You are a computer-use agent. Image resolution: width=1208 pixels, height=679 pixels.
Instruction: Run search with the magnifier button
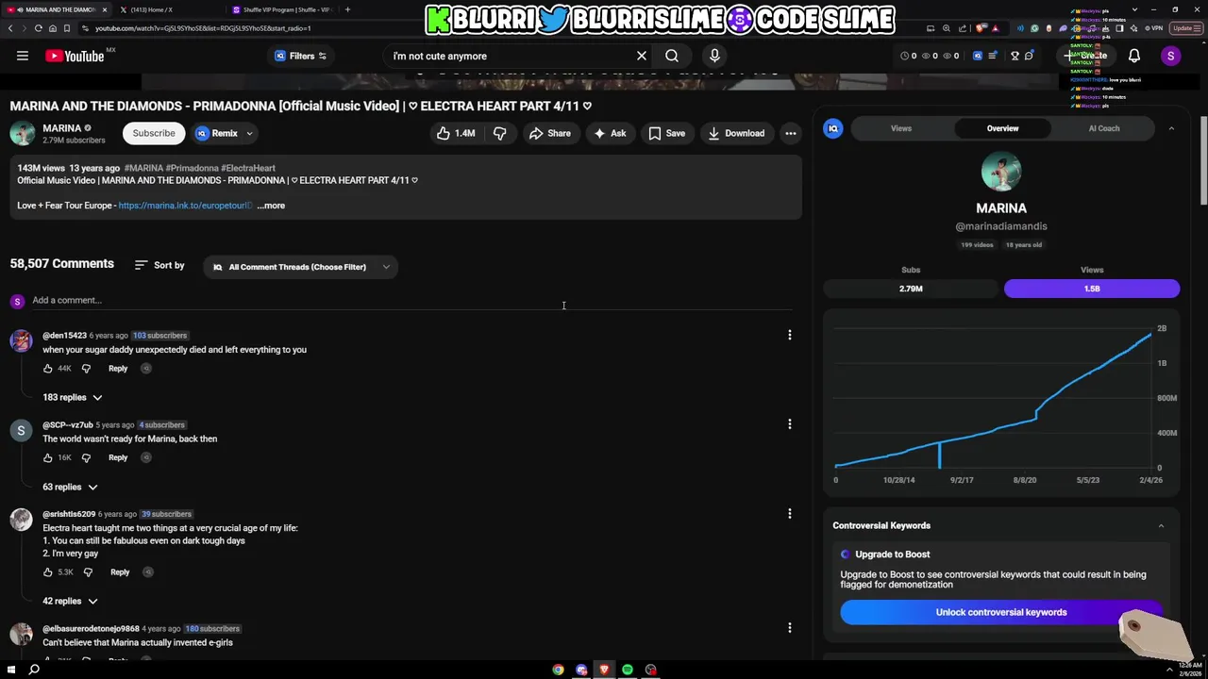[672, 56]
